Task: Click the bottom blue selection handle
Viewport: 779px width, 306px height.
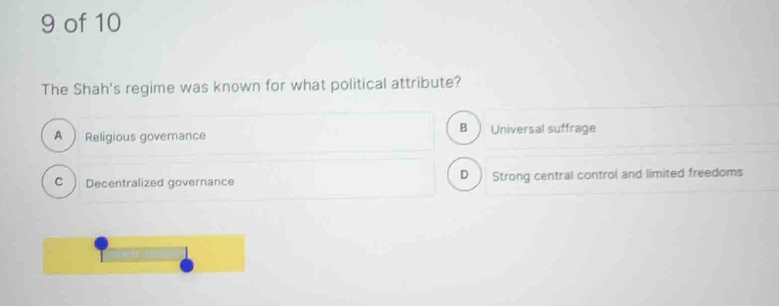Action: pyautogui.click(x=186, y=266)
